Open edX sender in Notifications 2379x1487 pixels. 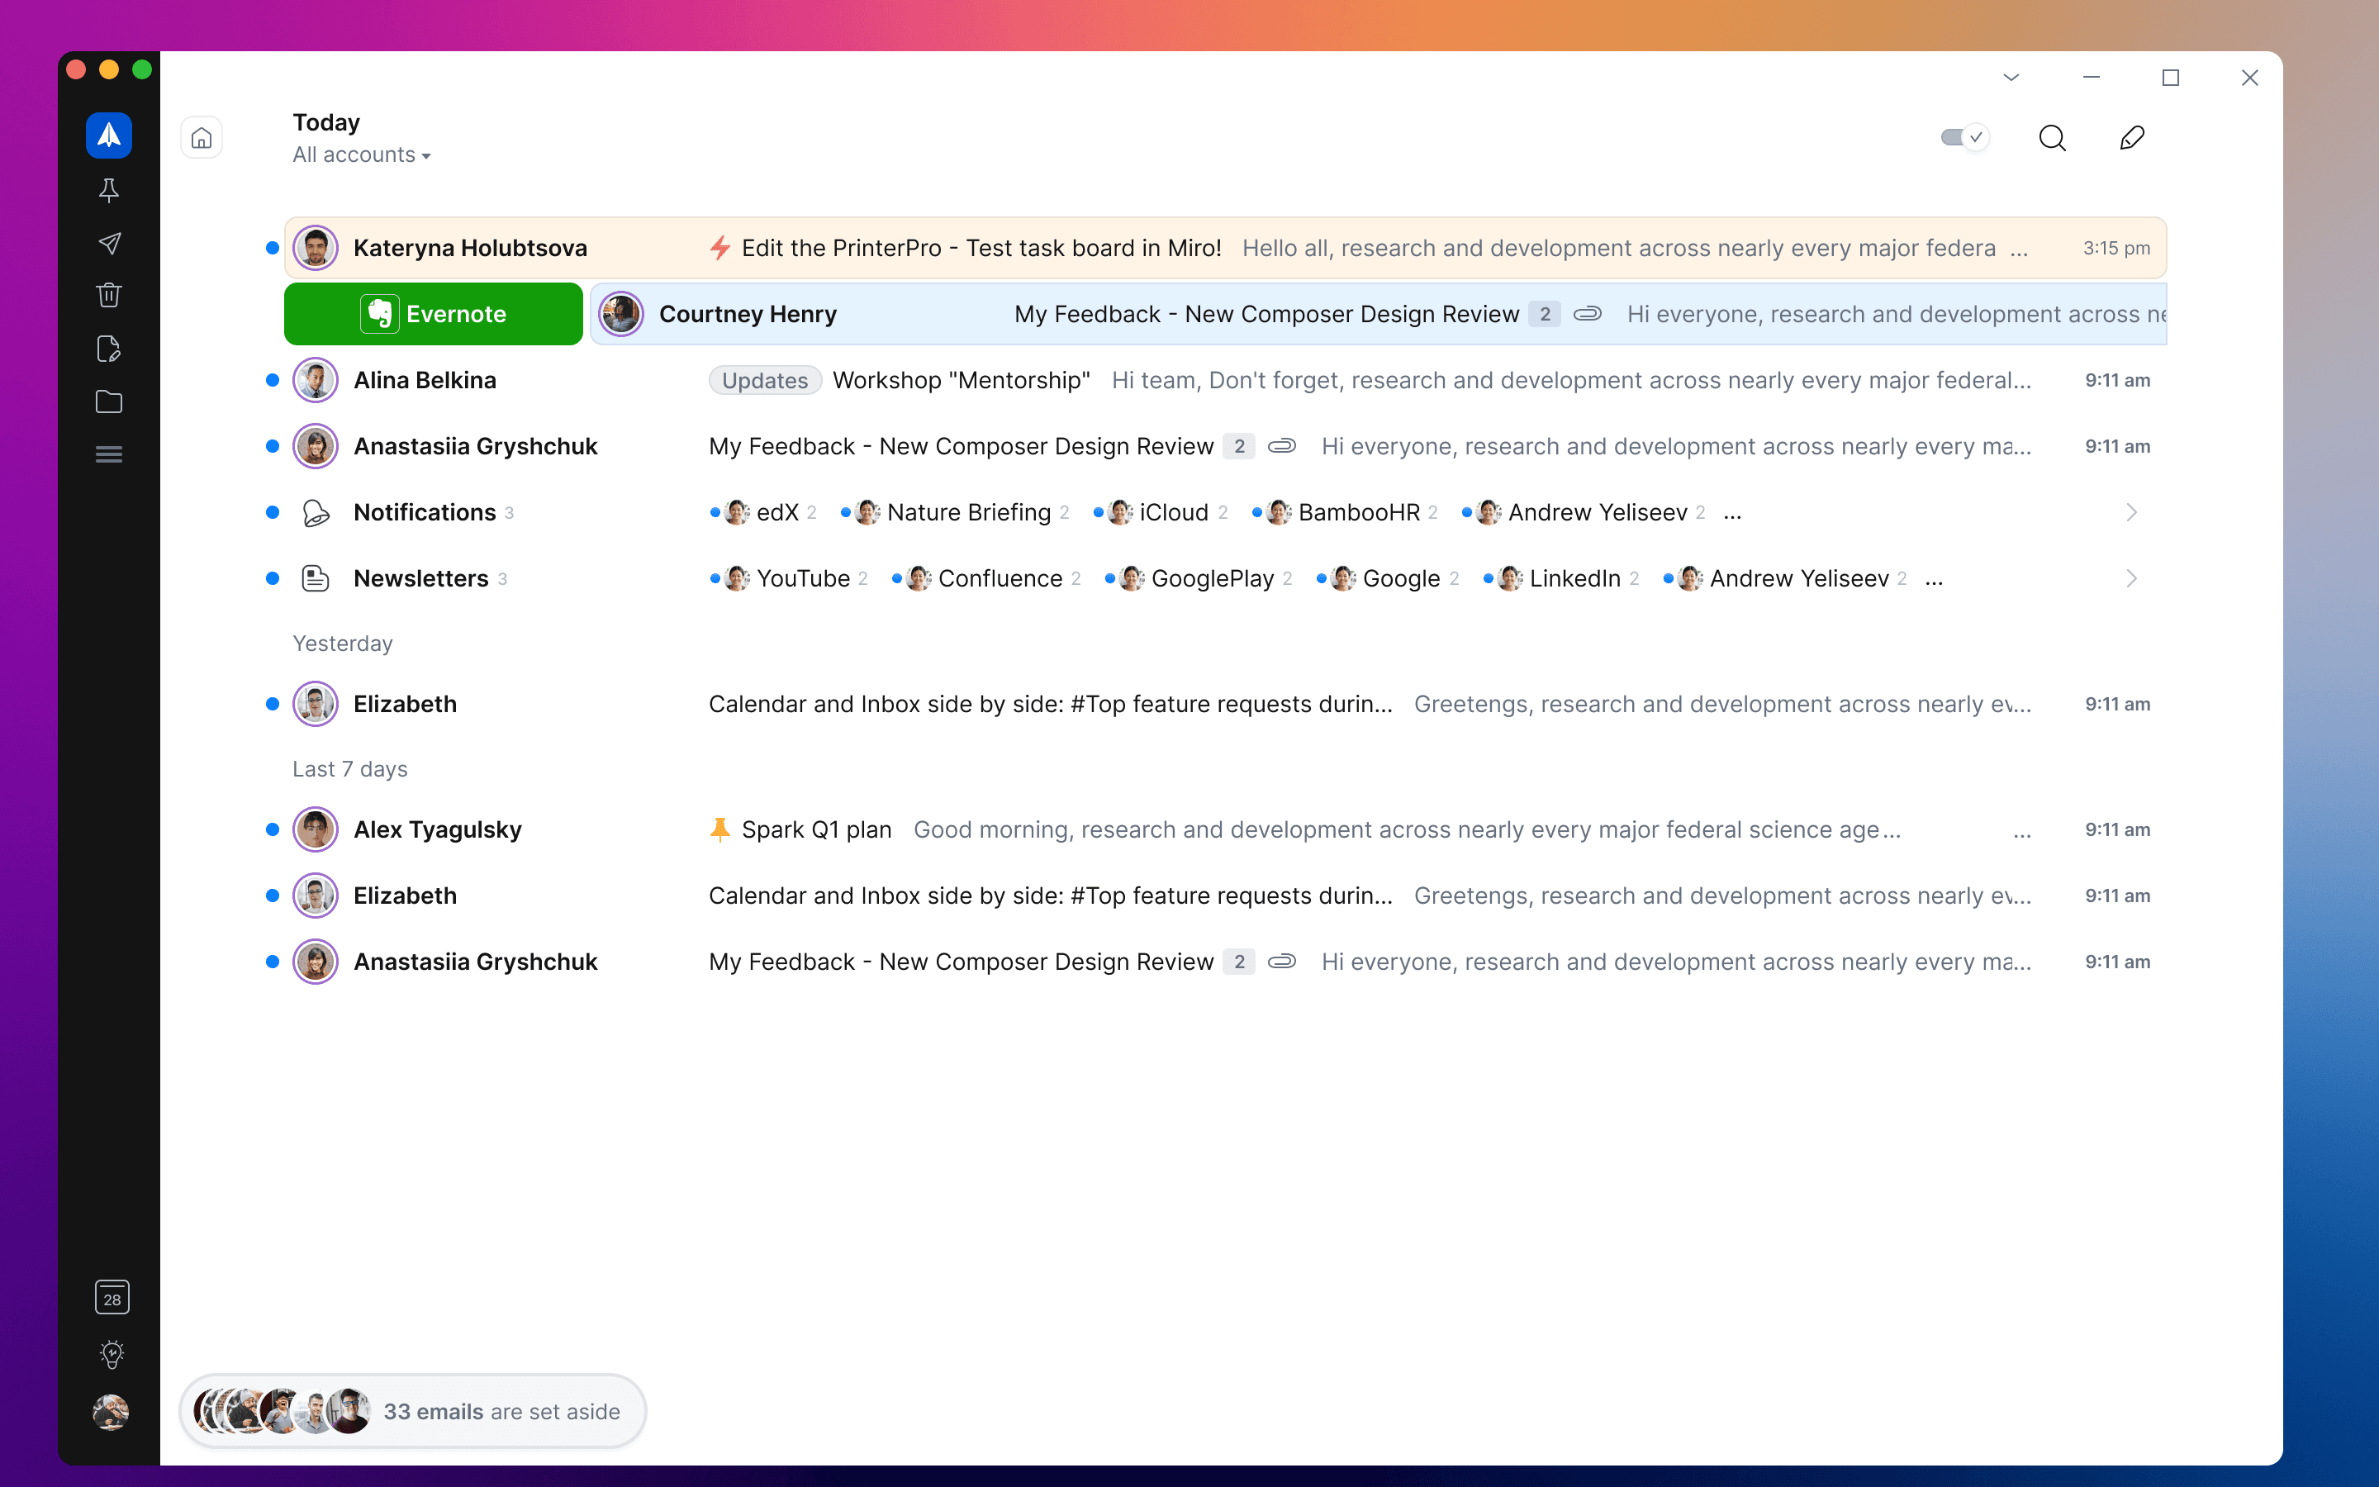click(x=764, y=512)
